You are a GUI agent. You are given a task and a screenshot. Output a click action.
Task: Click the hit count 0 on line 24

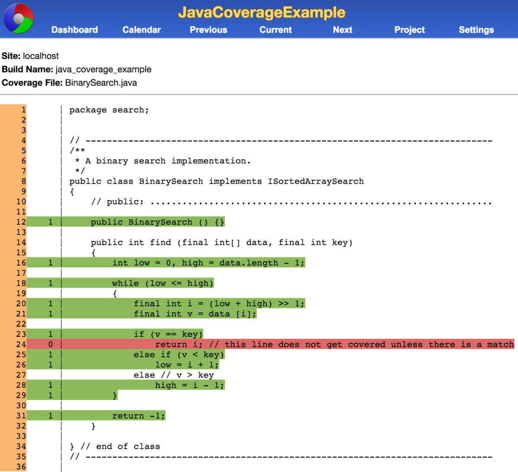[51, 344]
